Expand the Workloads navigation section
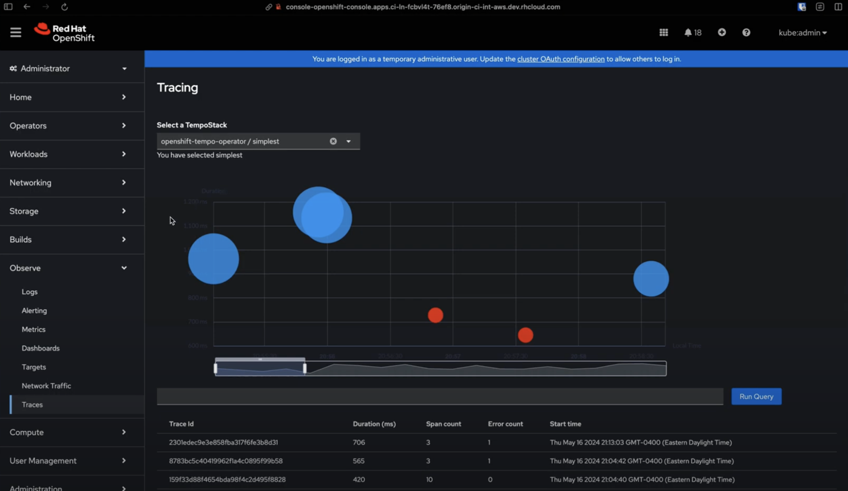Screen dimensions: 848x491 coord(69,154)
